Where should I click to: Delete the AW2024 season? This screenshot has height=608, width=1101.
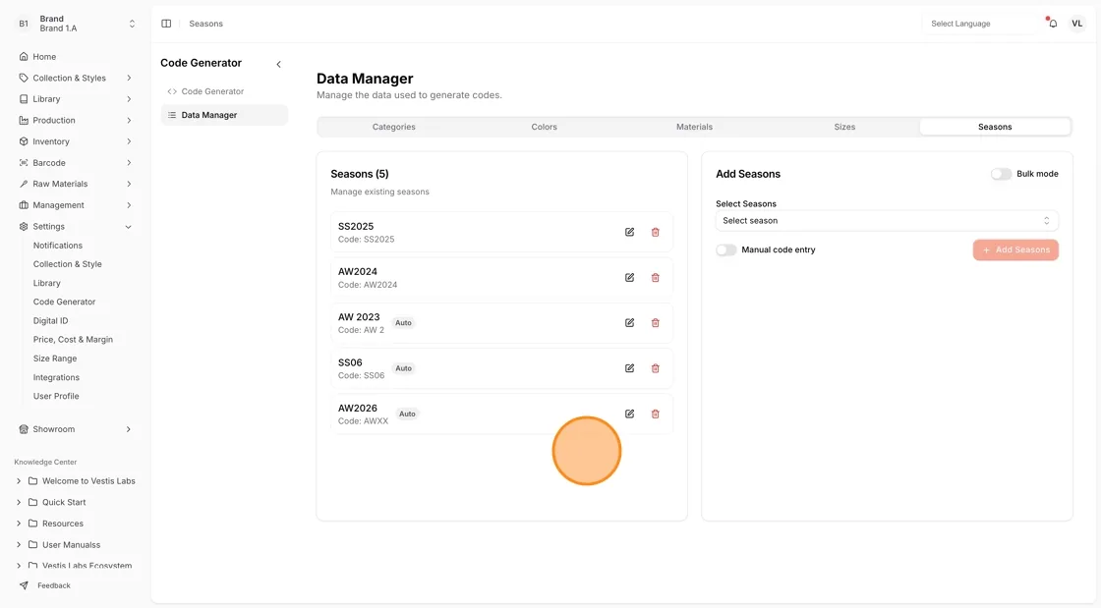655,278
